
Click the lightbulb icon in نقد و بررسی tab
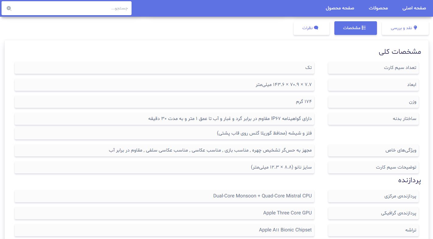tap(415, 28)
